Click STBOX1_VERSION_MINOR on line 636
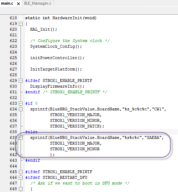178x192 pixels. [x=75, y=121]
